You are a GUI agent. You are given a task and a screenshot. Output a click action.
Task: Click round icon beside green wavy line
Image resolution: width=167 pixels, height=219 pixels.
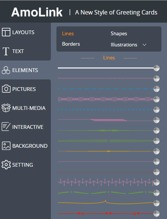(156, 193)
